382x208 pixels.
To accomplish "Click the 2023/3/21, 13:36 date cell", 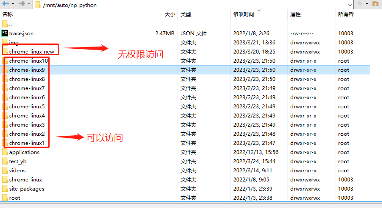I will [255, 43].
